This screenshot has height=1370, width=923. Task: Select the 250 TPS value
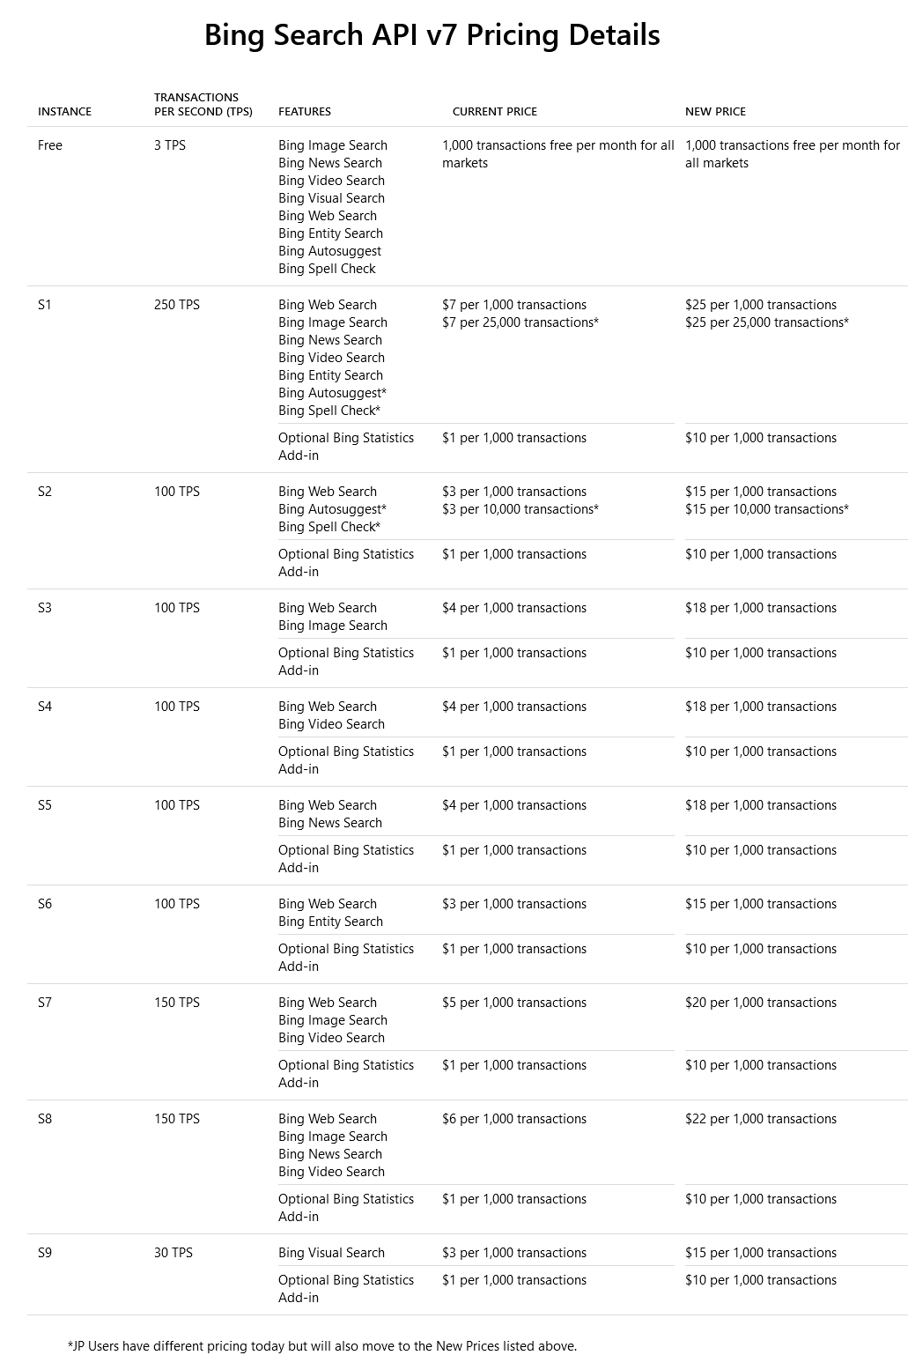(x=177, y=305)
